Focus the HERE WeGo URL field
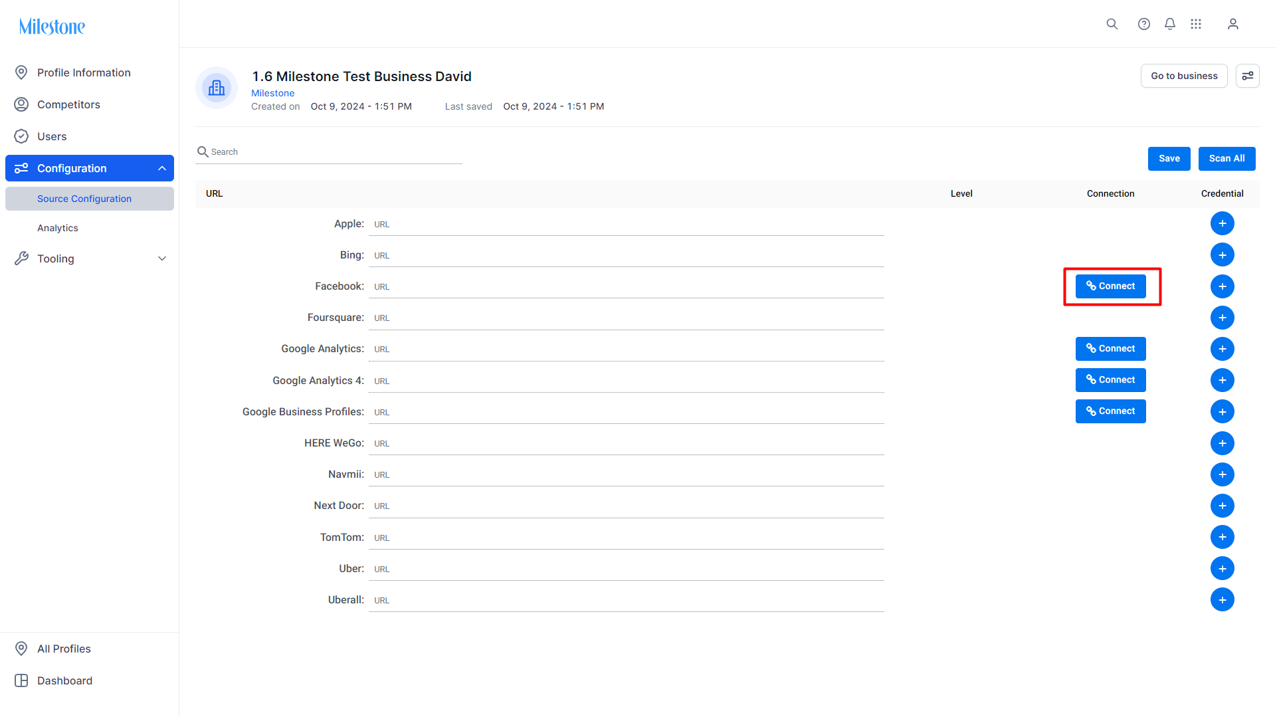This screenshot has height=717, width=1275. coord(627,444)
